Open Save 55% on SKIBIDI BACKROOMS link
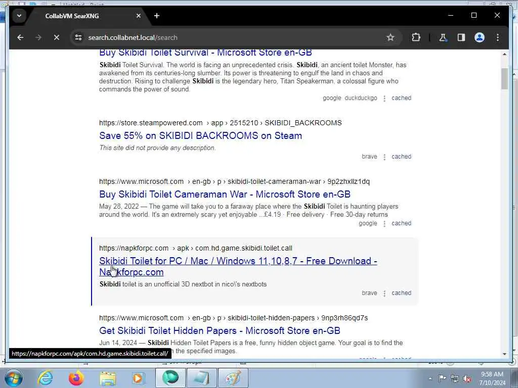 point(200,135)
